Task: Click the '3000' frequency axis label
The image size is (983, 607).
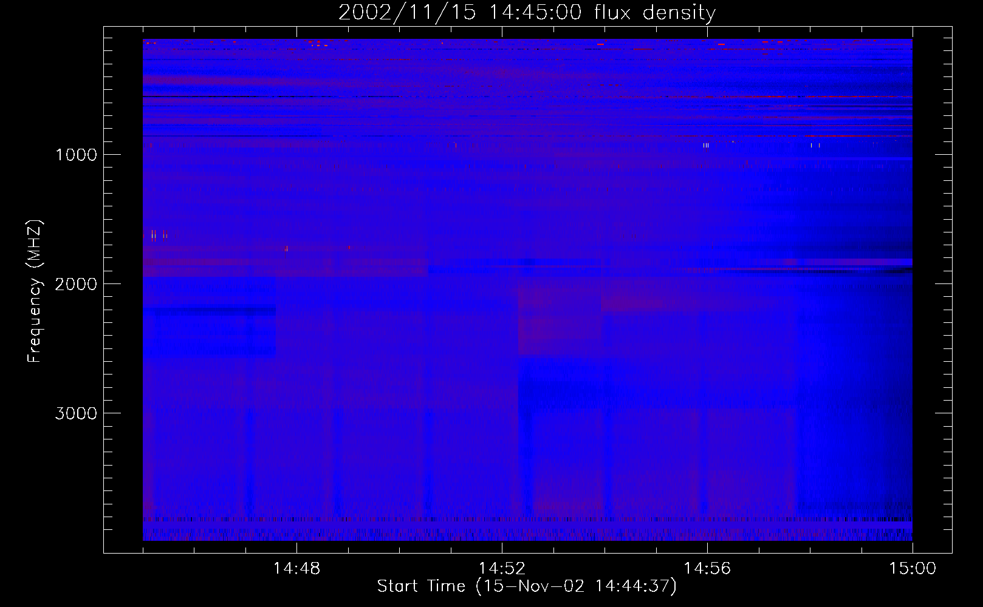Action: (76, 413)
